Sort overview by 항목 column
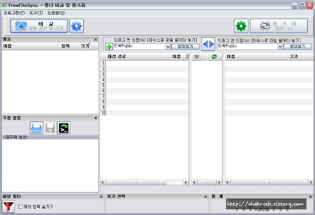The image size is (315, 215). (x=70, y=46)
